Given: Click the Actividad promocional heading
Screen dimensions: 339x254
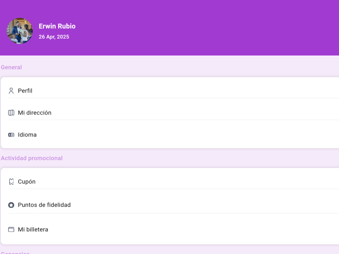Looking at the screenshot, I should 32,158.
